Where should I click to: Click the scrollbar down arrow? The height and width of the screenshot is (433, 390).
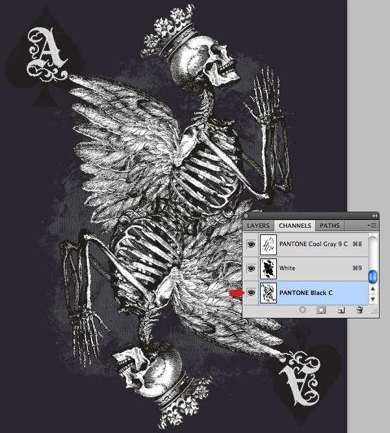[372, 299]
